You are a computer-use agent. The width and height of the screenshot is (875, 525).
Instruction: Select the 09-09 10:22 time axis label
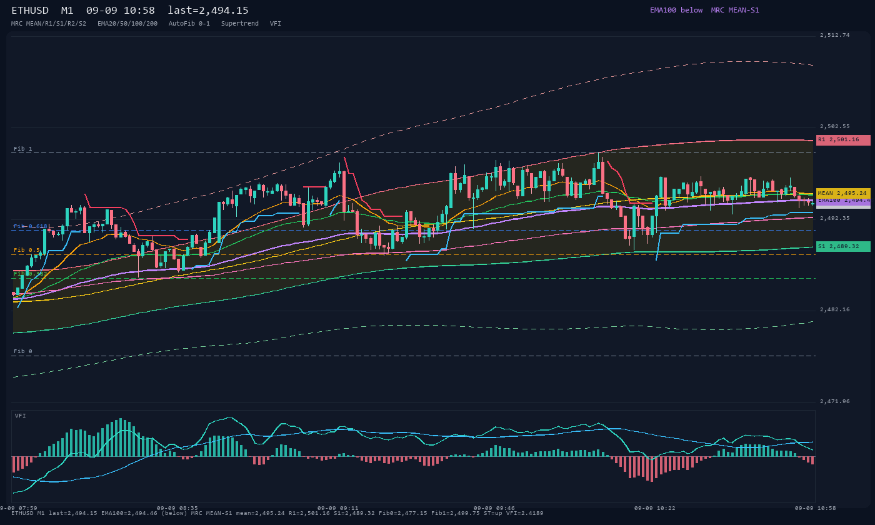[x=655, y=508]
